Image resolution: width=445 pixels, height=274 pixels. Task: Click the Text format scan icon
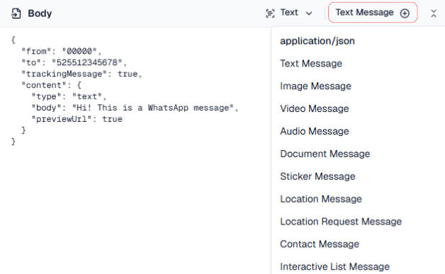[270, 13]
